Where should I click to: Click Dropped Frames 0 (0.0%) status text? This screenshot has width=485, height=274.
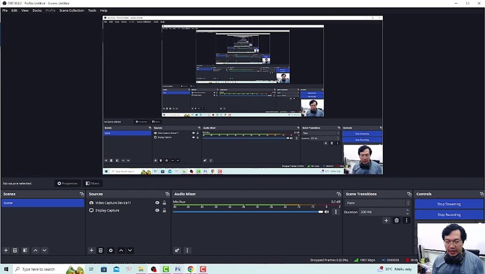(x=329, y=260)
